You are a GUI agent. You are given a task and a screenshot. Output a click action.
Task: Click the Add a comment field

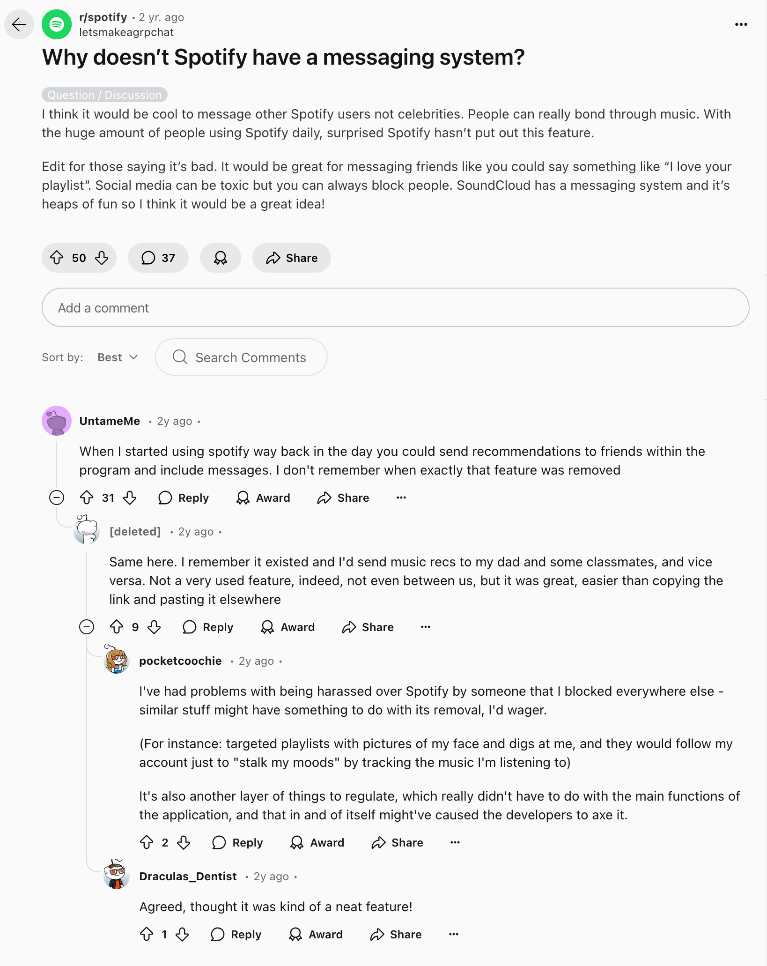coord(395,307)
